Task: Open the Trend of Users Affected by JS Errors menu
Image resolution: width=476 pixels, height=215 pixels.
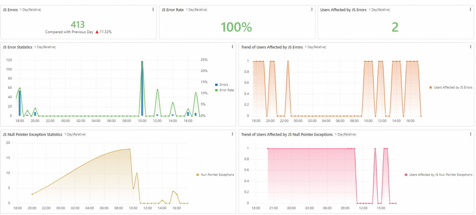Action: (471, 47)
